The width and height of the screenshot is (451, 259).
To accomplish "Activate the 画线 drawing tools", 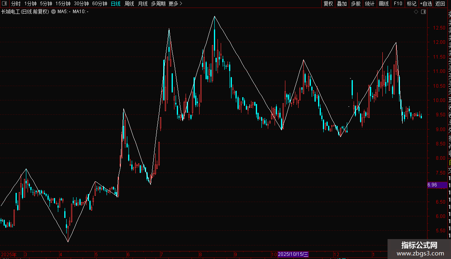I will 384,4.
